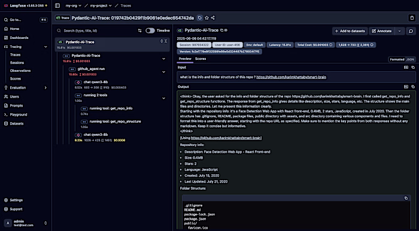Click the token usage info icon
The height and width of the screenshot is (231, 419).
[372, 45]
